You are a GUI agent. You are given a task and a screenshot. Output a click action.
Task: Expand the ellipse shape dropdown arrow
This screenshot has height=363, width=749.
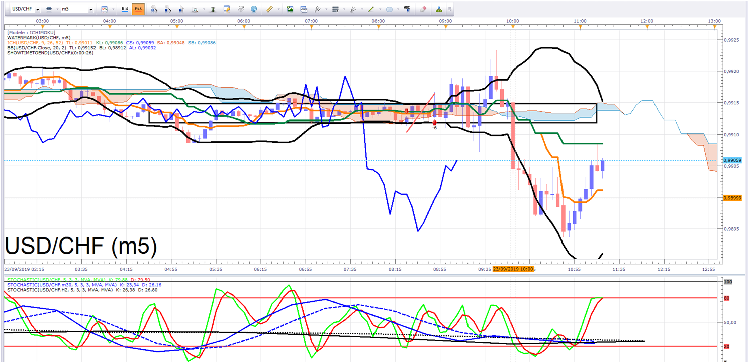[x=398, y=9]
